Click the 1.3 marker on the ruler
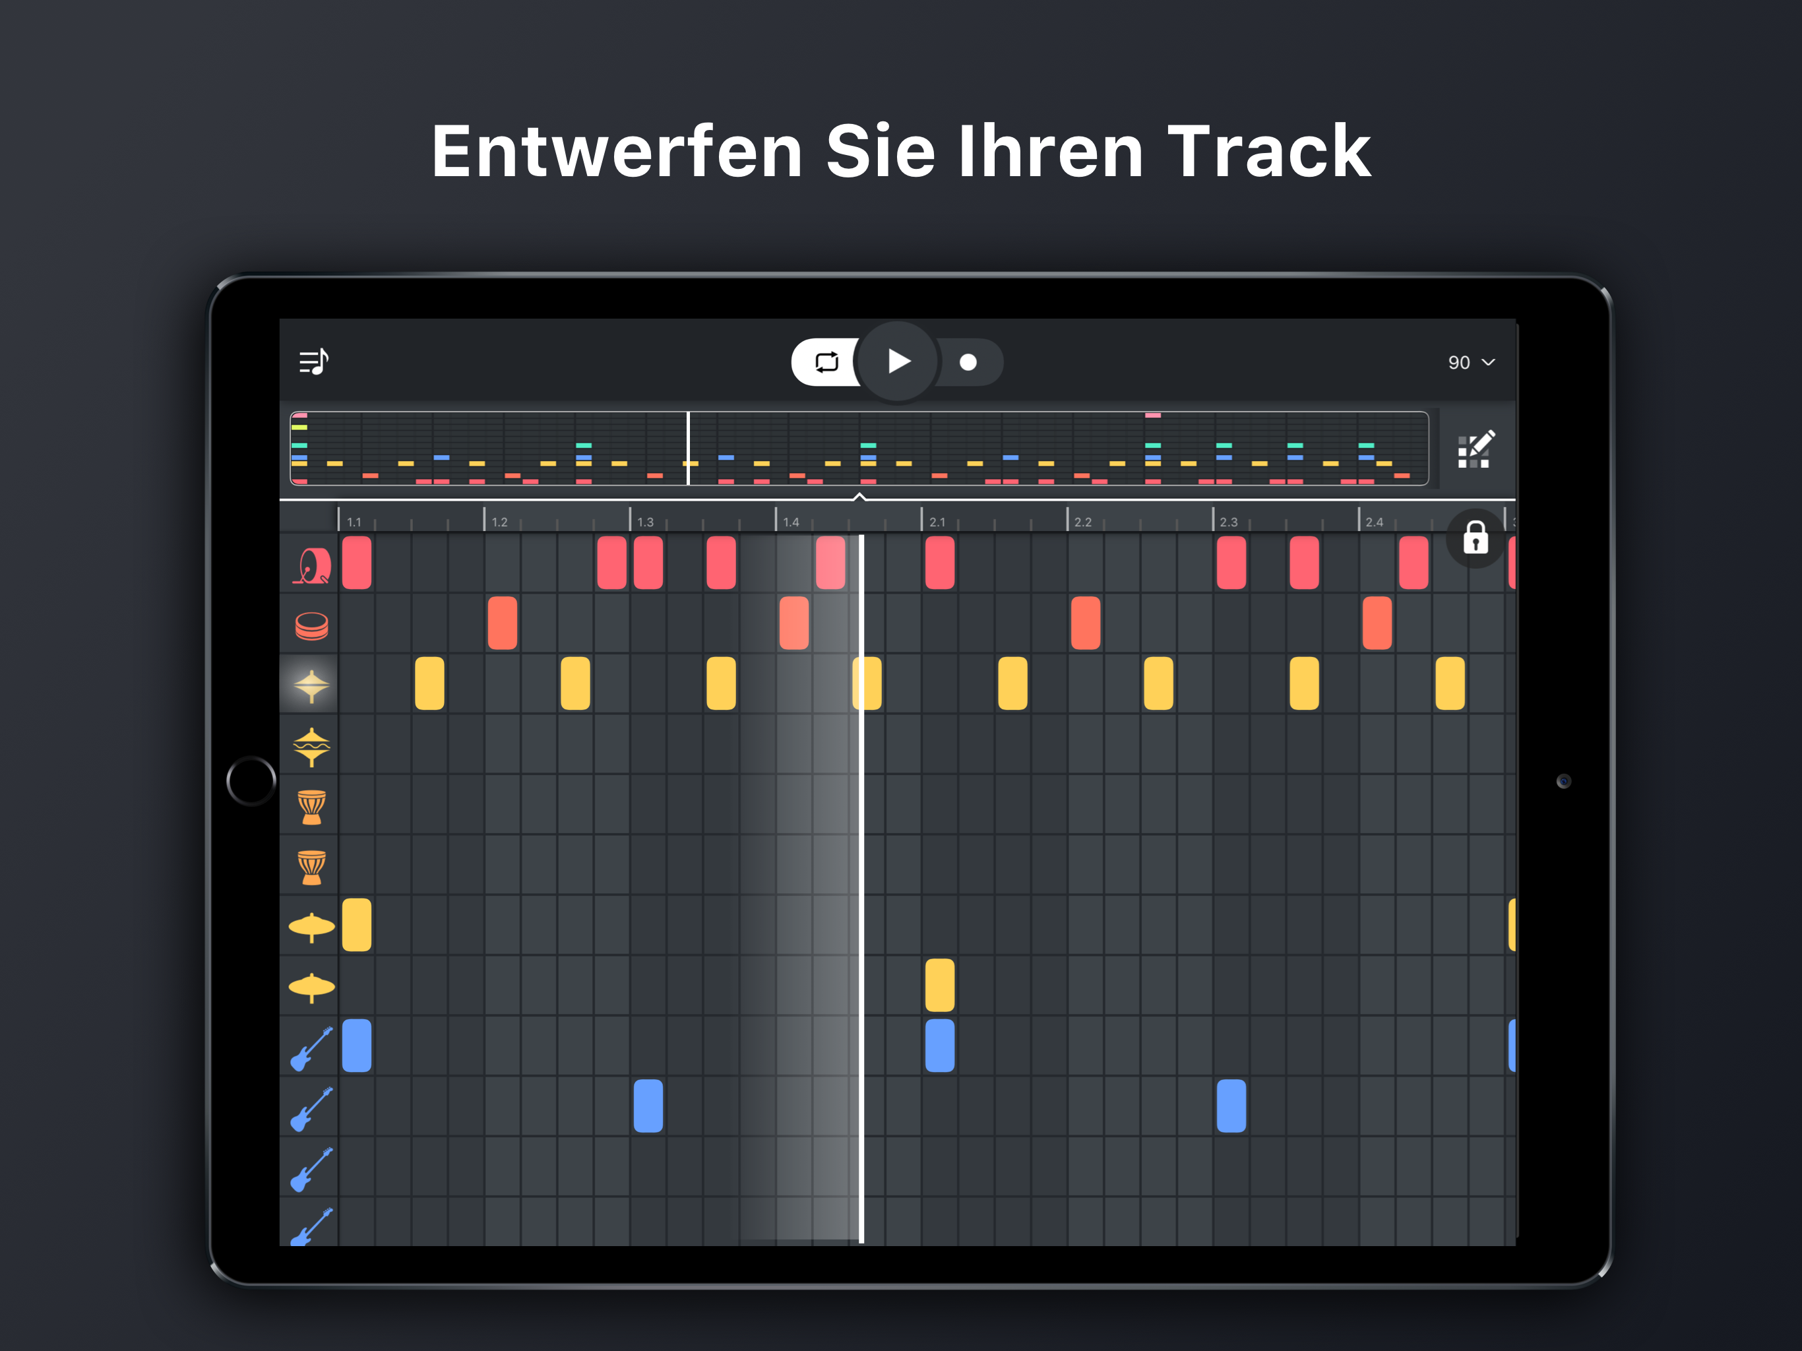 (x=644, y=522)
